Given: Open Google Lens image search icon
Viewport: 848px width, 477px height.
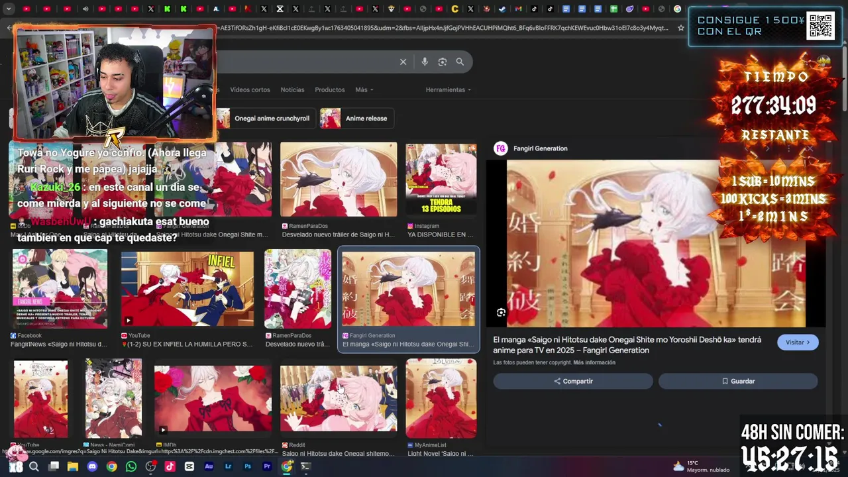Looking at the screenshot, I should (x=443, y=62).
